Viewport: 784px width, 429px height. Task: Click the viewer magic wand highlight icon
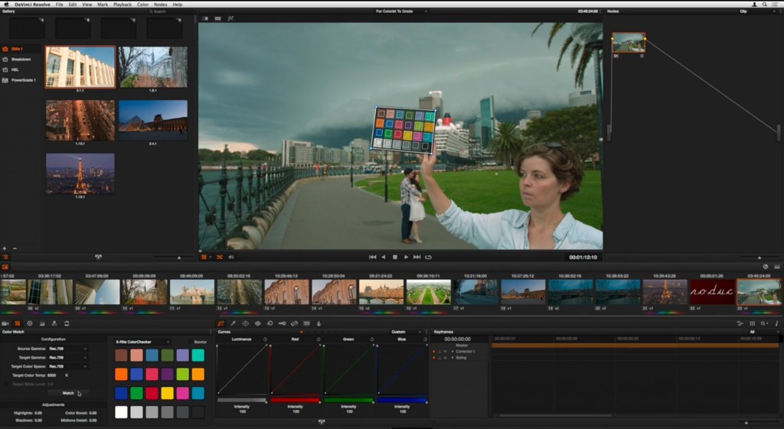[x=230, y=18]
